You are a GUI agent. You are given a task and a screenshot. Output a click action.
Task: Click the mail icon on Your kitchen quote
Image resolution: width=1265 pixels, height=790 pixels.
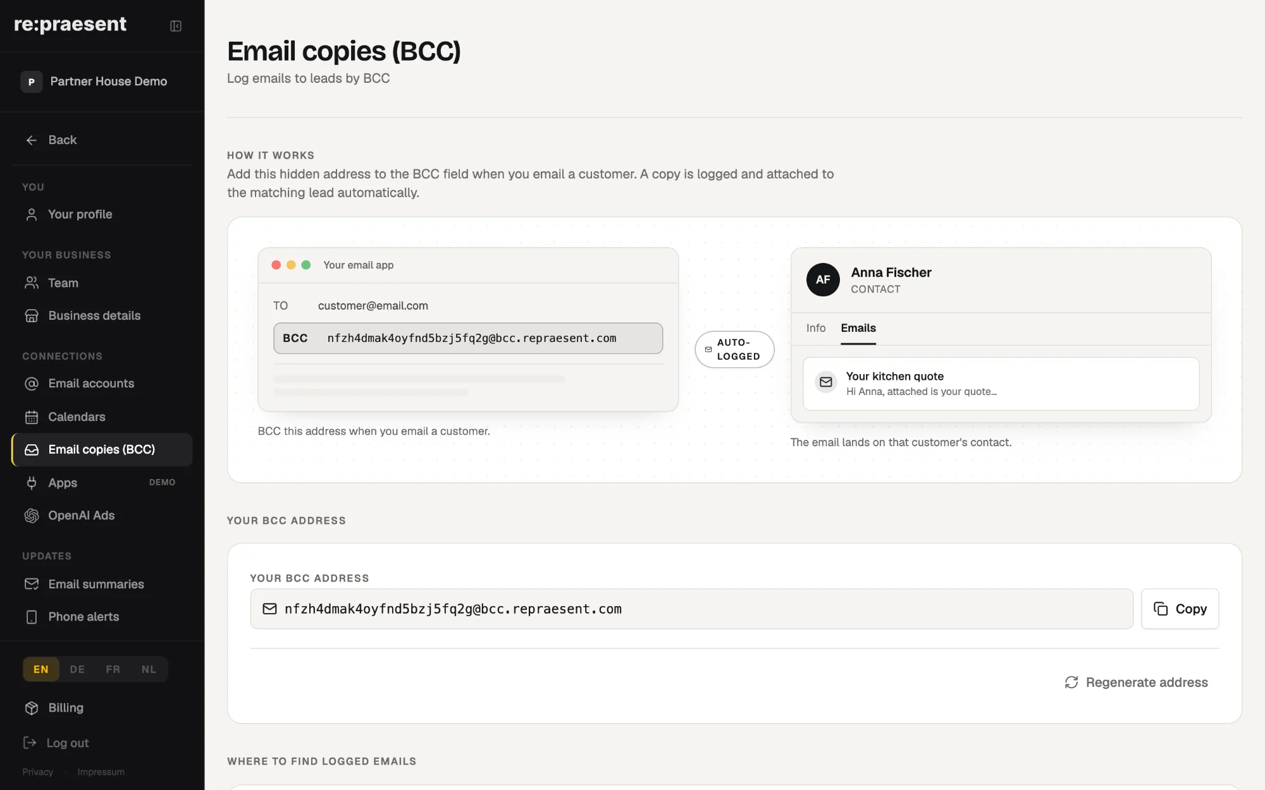[x=826, y=382]
